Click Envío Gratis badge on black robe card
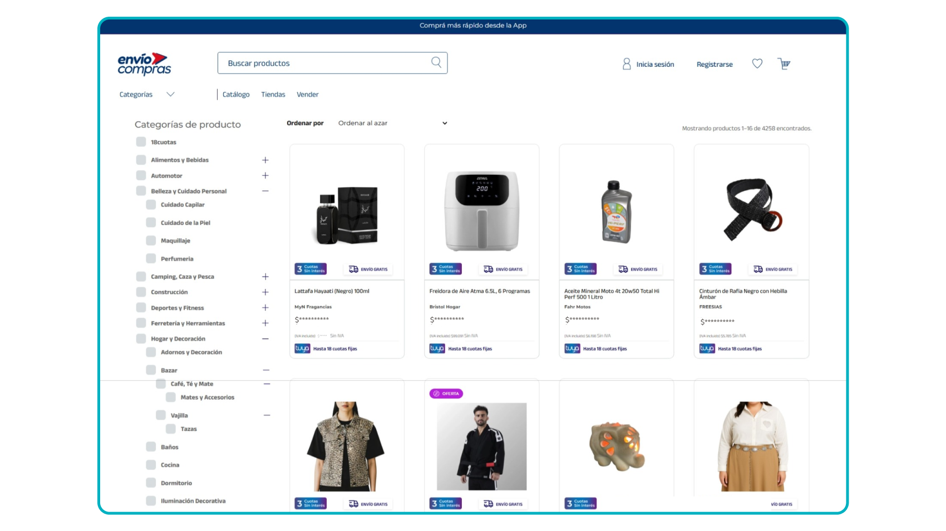The image size is (946, 531). [503, 504]
